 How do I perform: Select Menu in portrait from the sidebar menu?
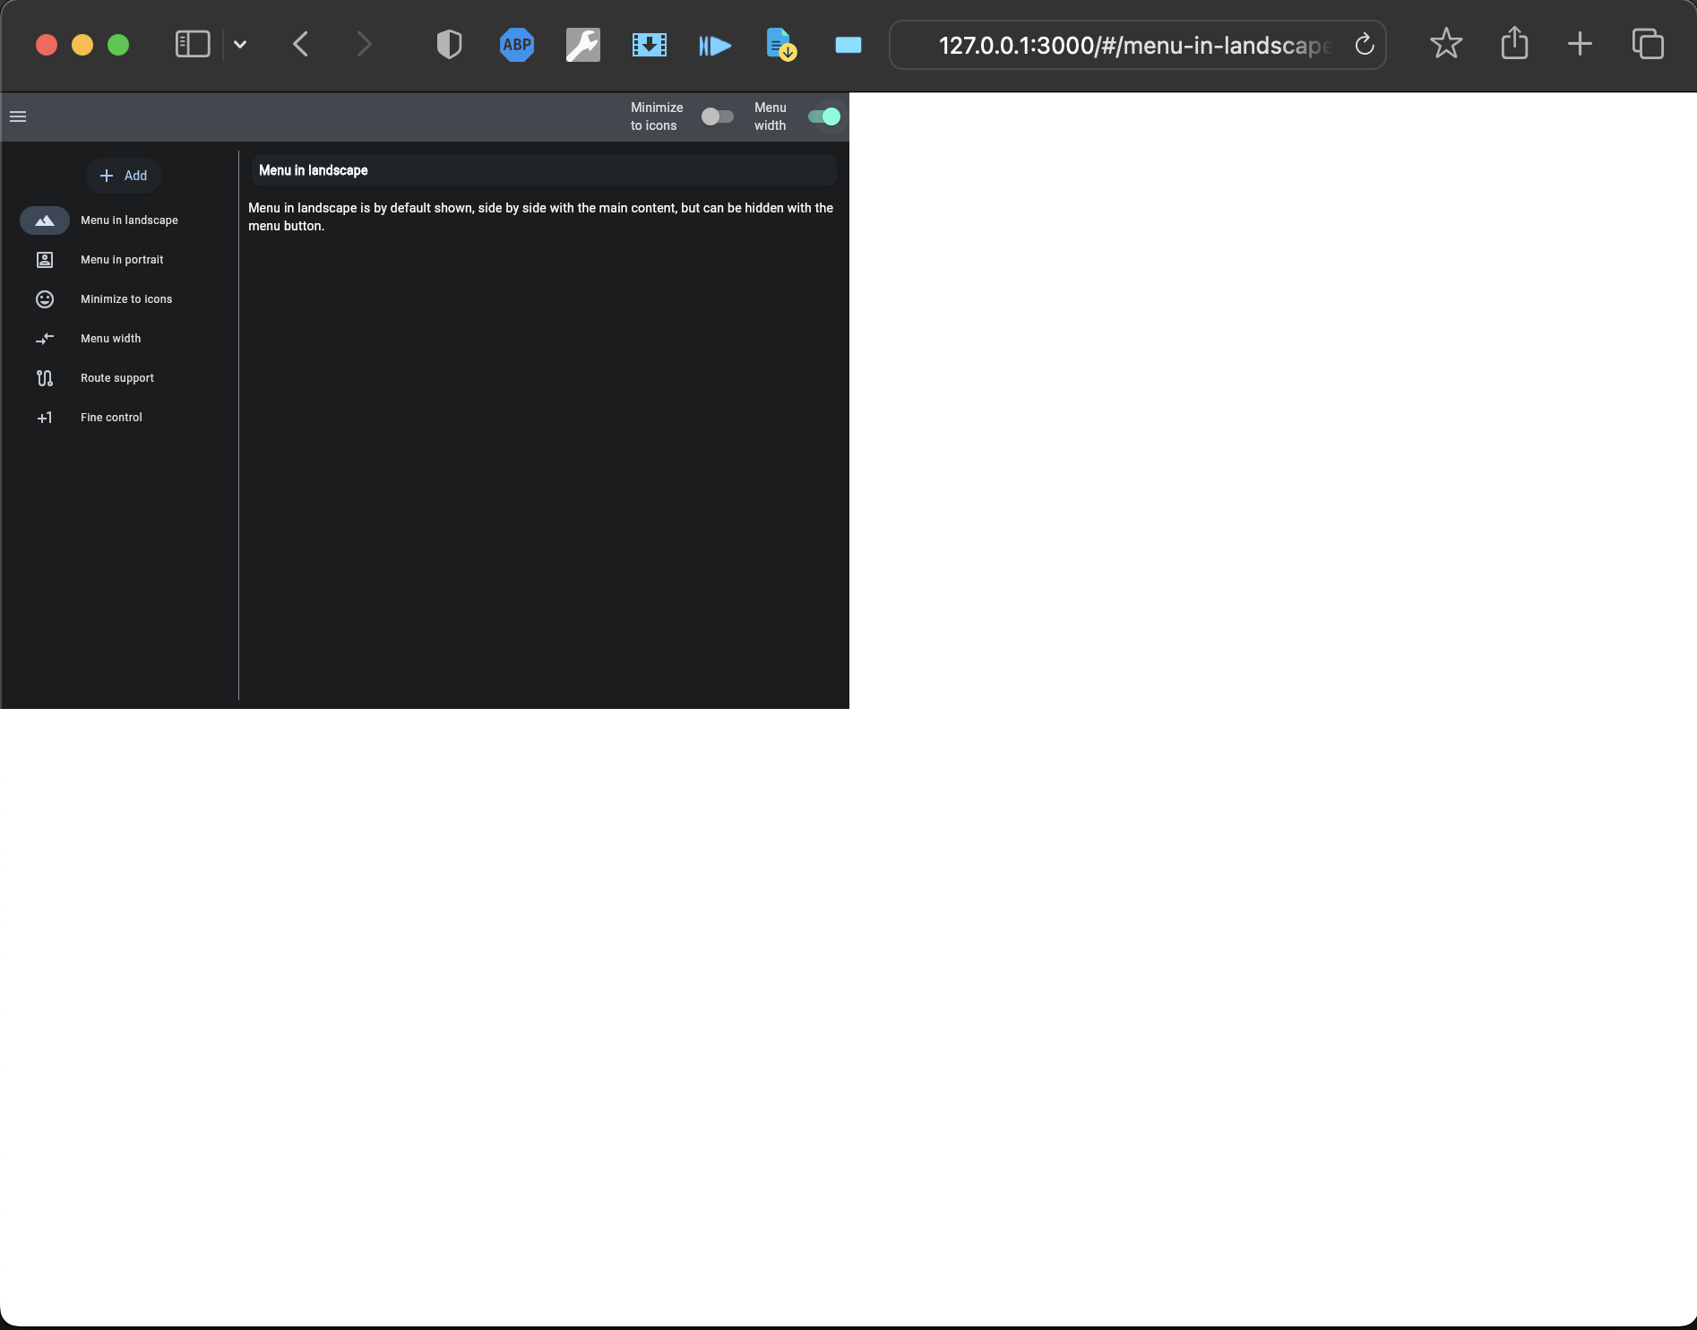pos(121,259)
